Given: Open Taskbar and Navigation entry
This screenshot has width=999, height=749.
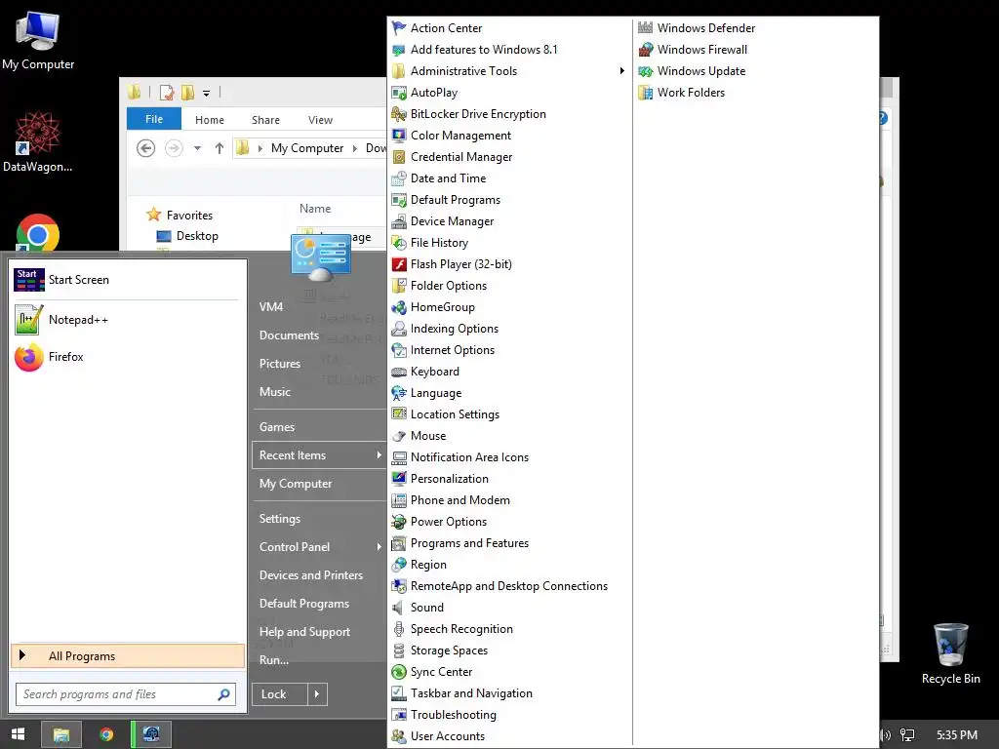Looking at the screenshot, I should click(x=471, y=693).
